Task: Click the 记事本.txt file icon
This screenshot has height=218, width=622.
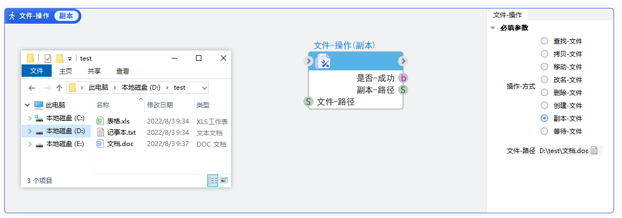Action: pos(100,132)
